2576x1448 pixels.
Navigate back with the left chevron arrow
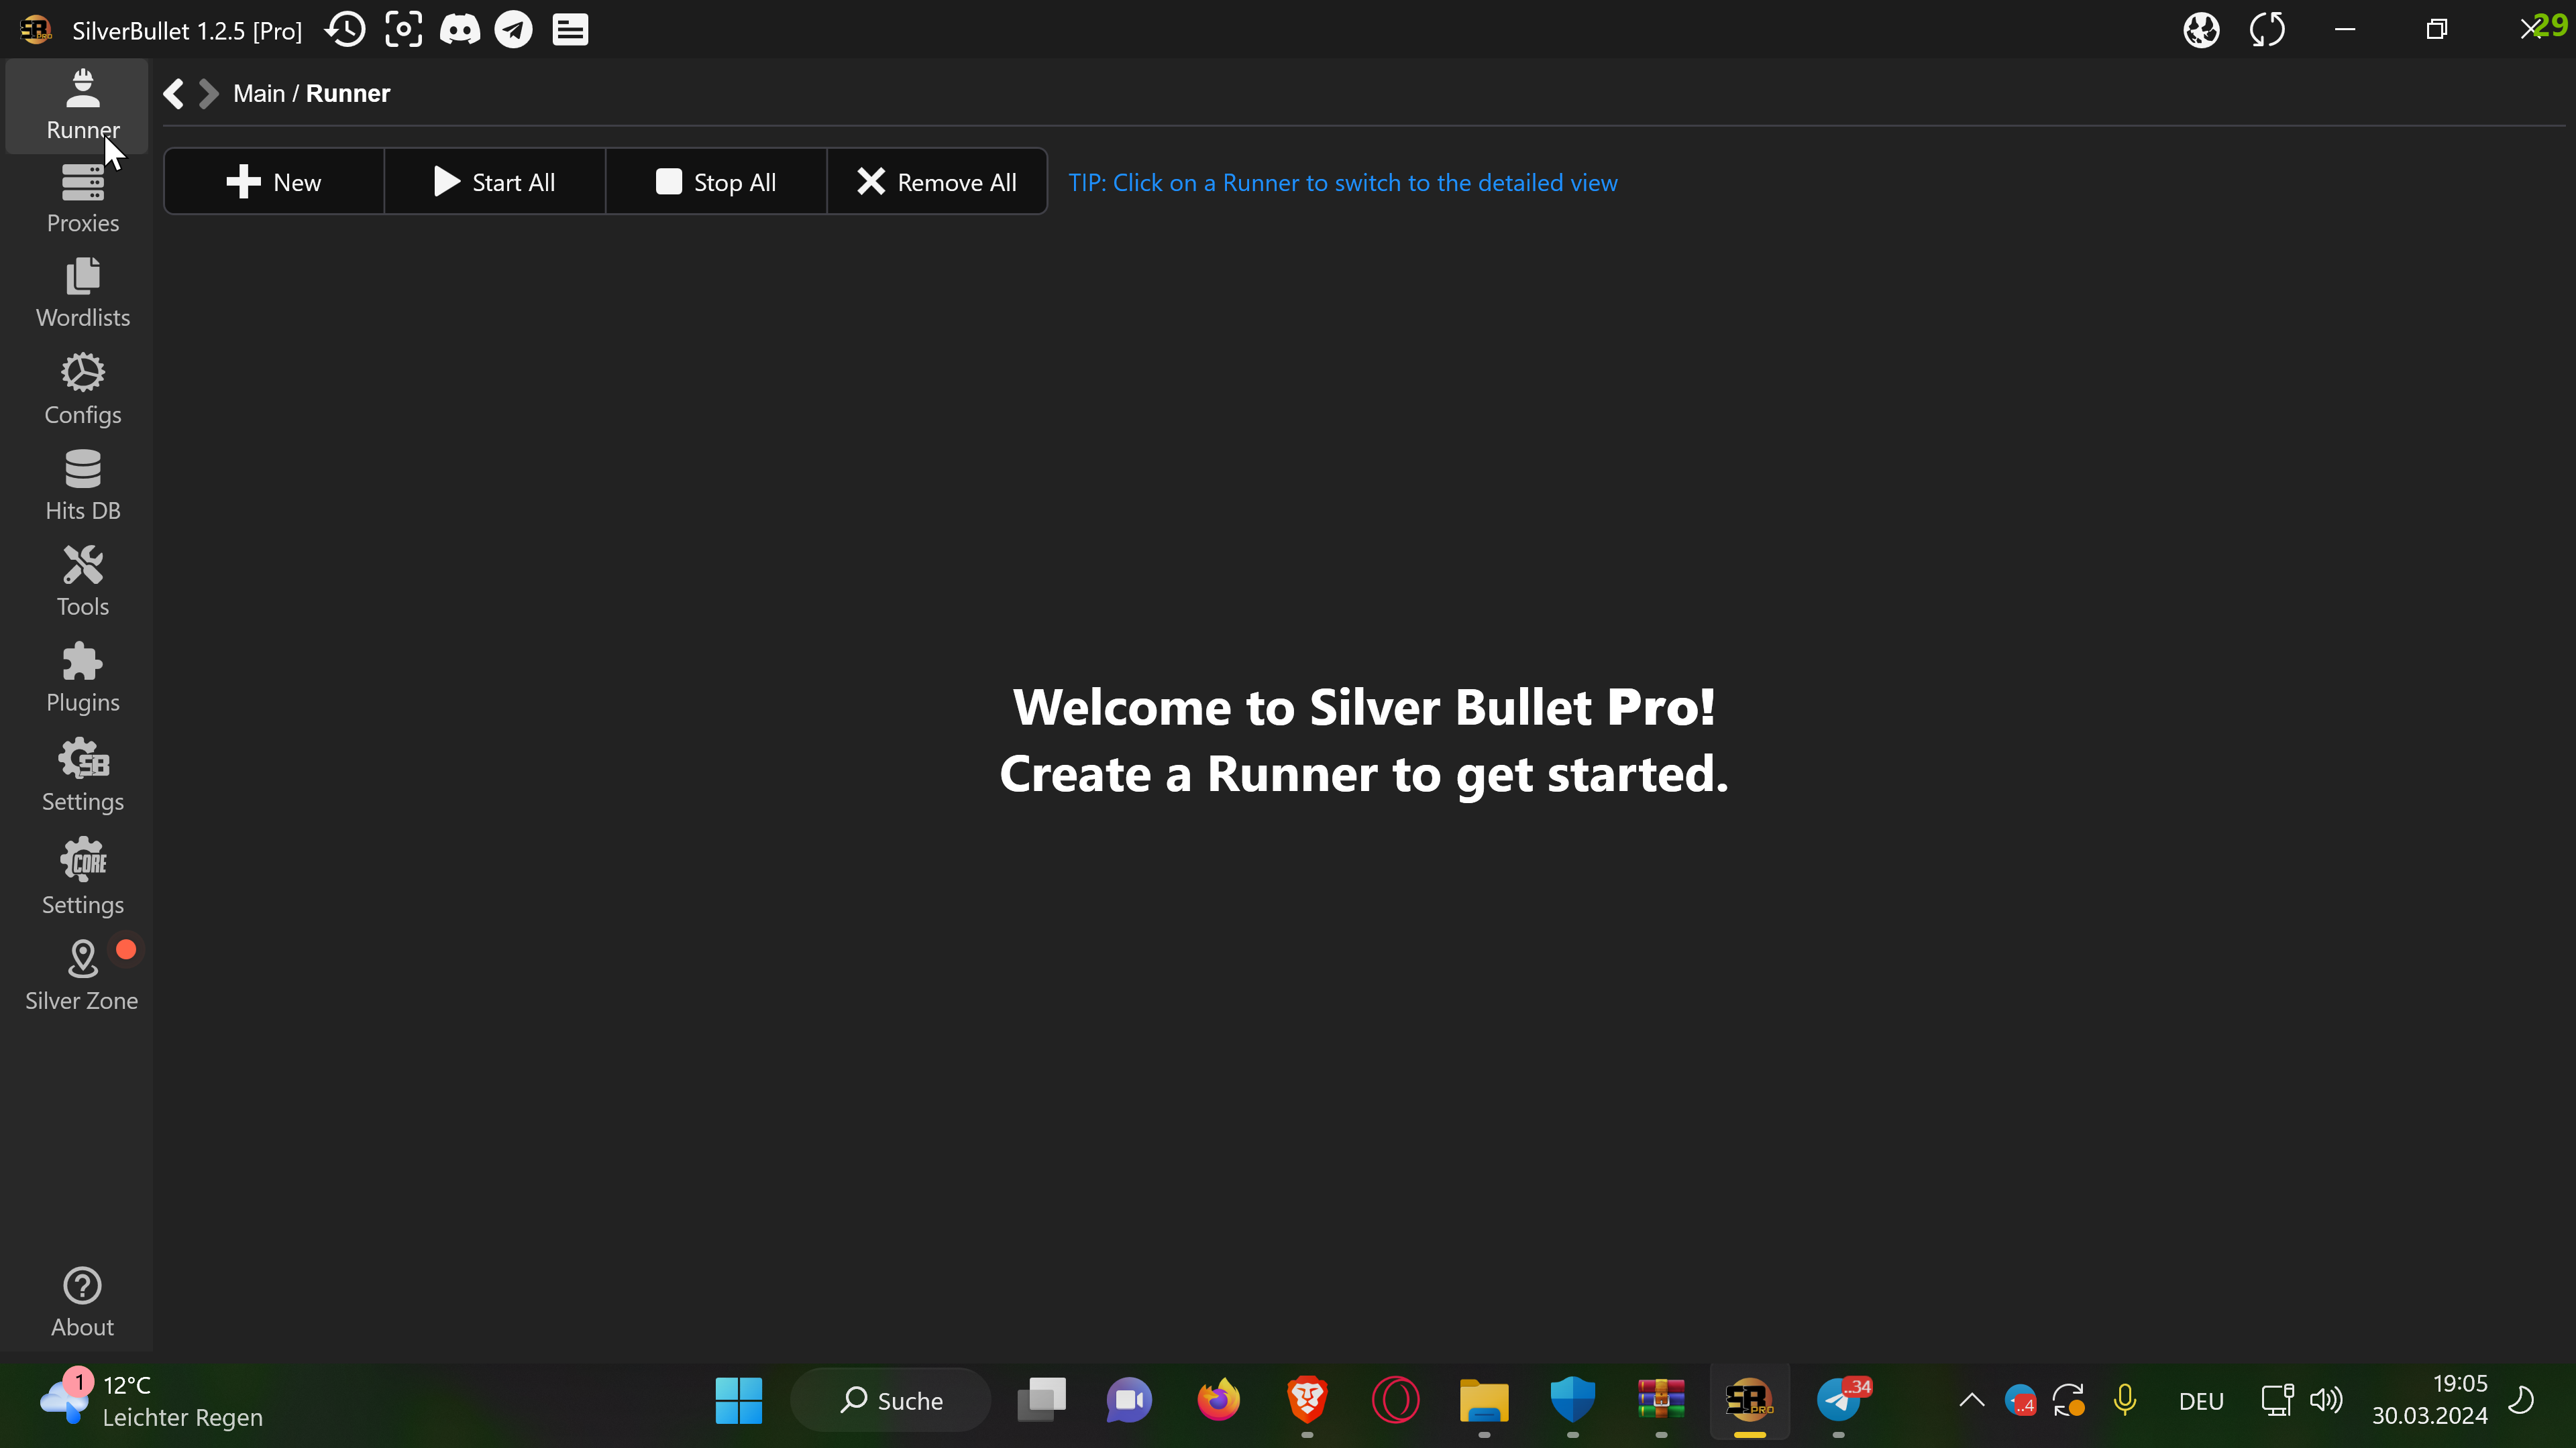click(x=174, y=94)
